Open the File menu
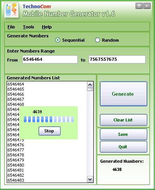Viewport: 155px width, 190px height. [x=11, y=27]
